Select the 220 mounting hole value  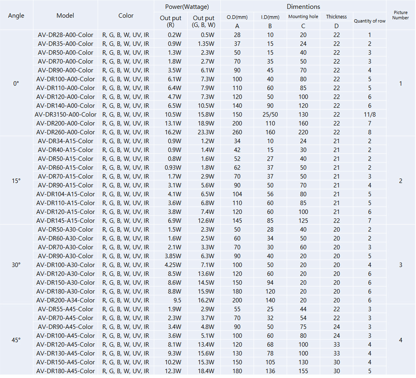point(303,132)
